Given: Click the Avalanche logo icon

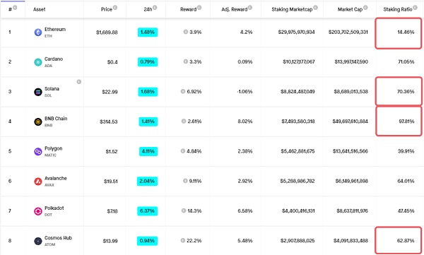Looking at the screenshot, I should point(38,181).
